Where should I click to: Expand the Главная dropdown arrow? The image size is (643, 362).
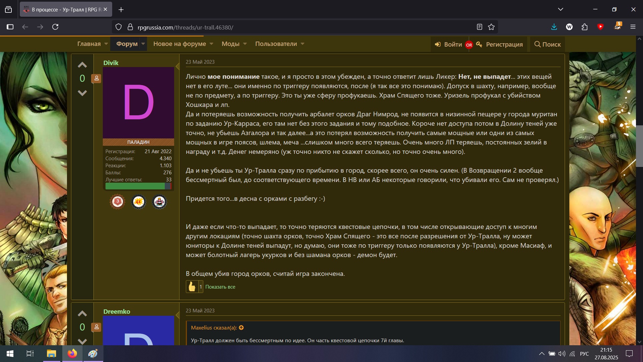coord(106,44)
